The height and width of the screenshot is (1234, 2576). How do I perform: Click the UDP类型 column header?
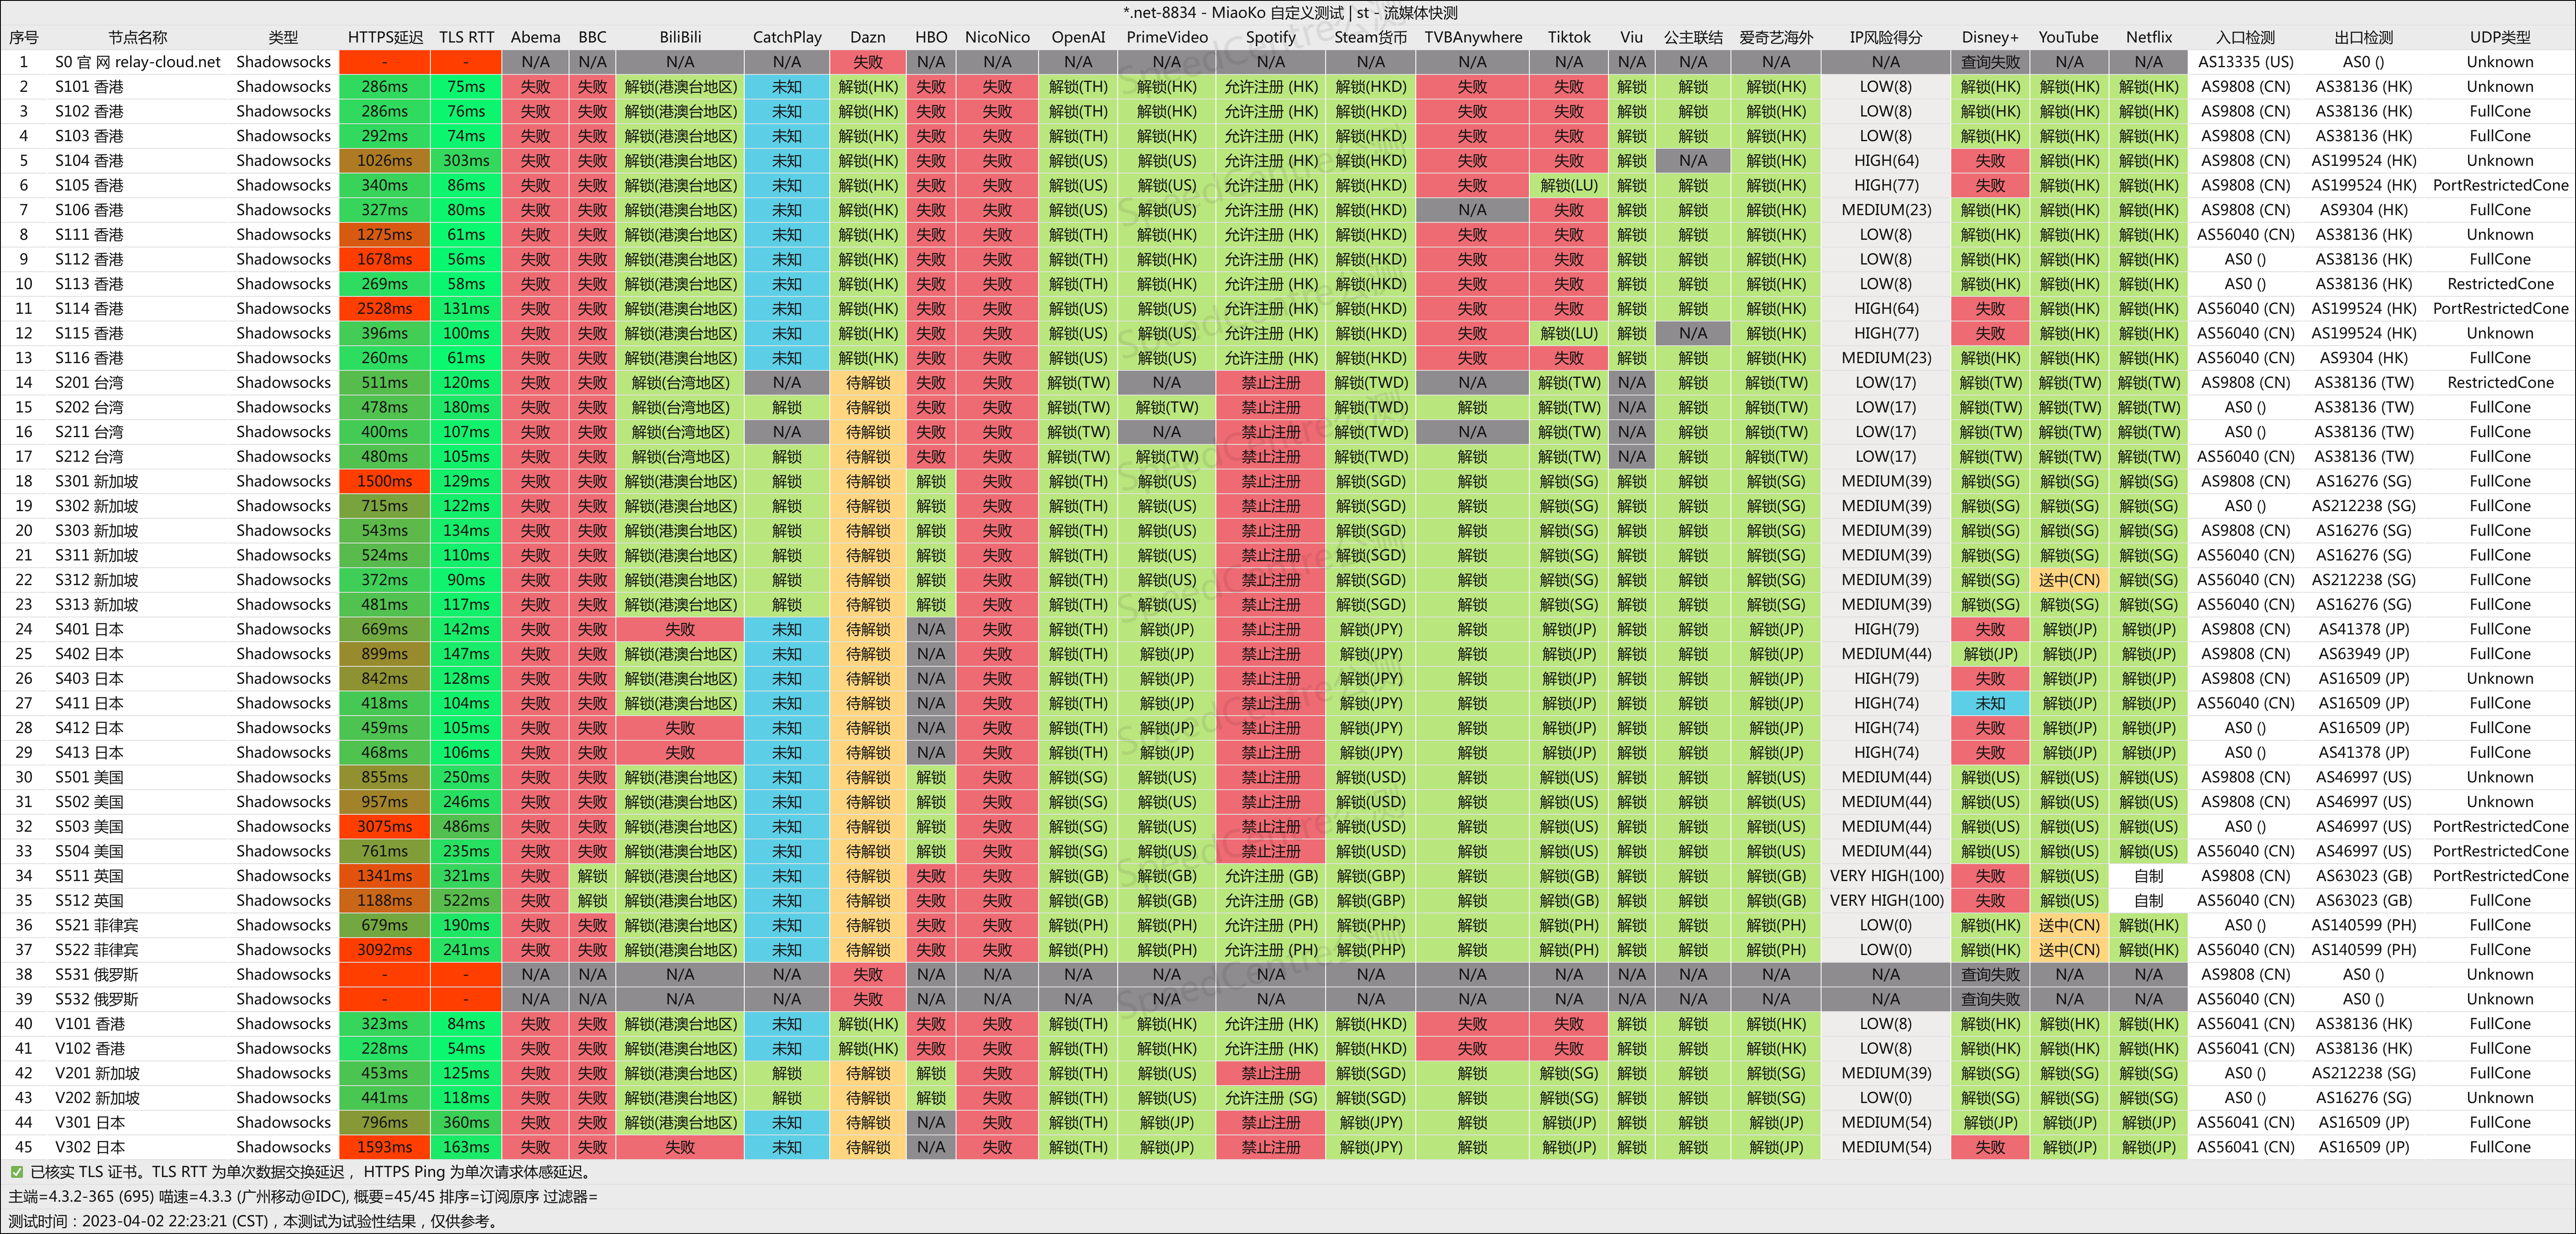(x=2500, y=37)
